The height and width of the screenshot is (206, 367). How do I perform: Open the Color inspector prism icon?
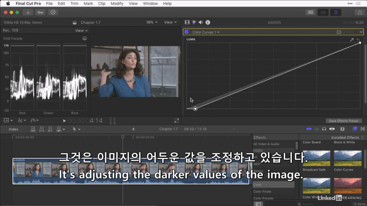(x=194, y=22)
